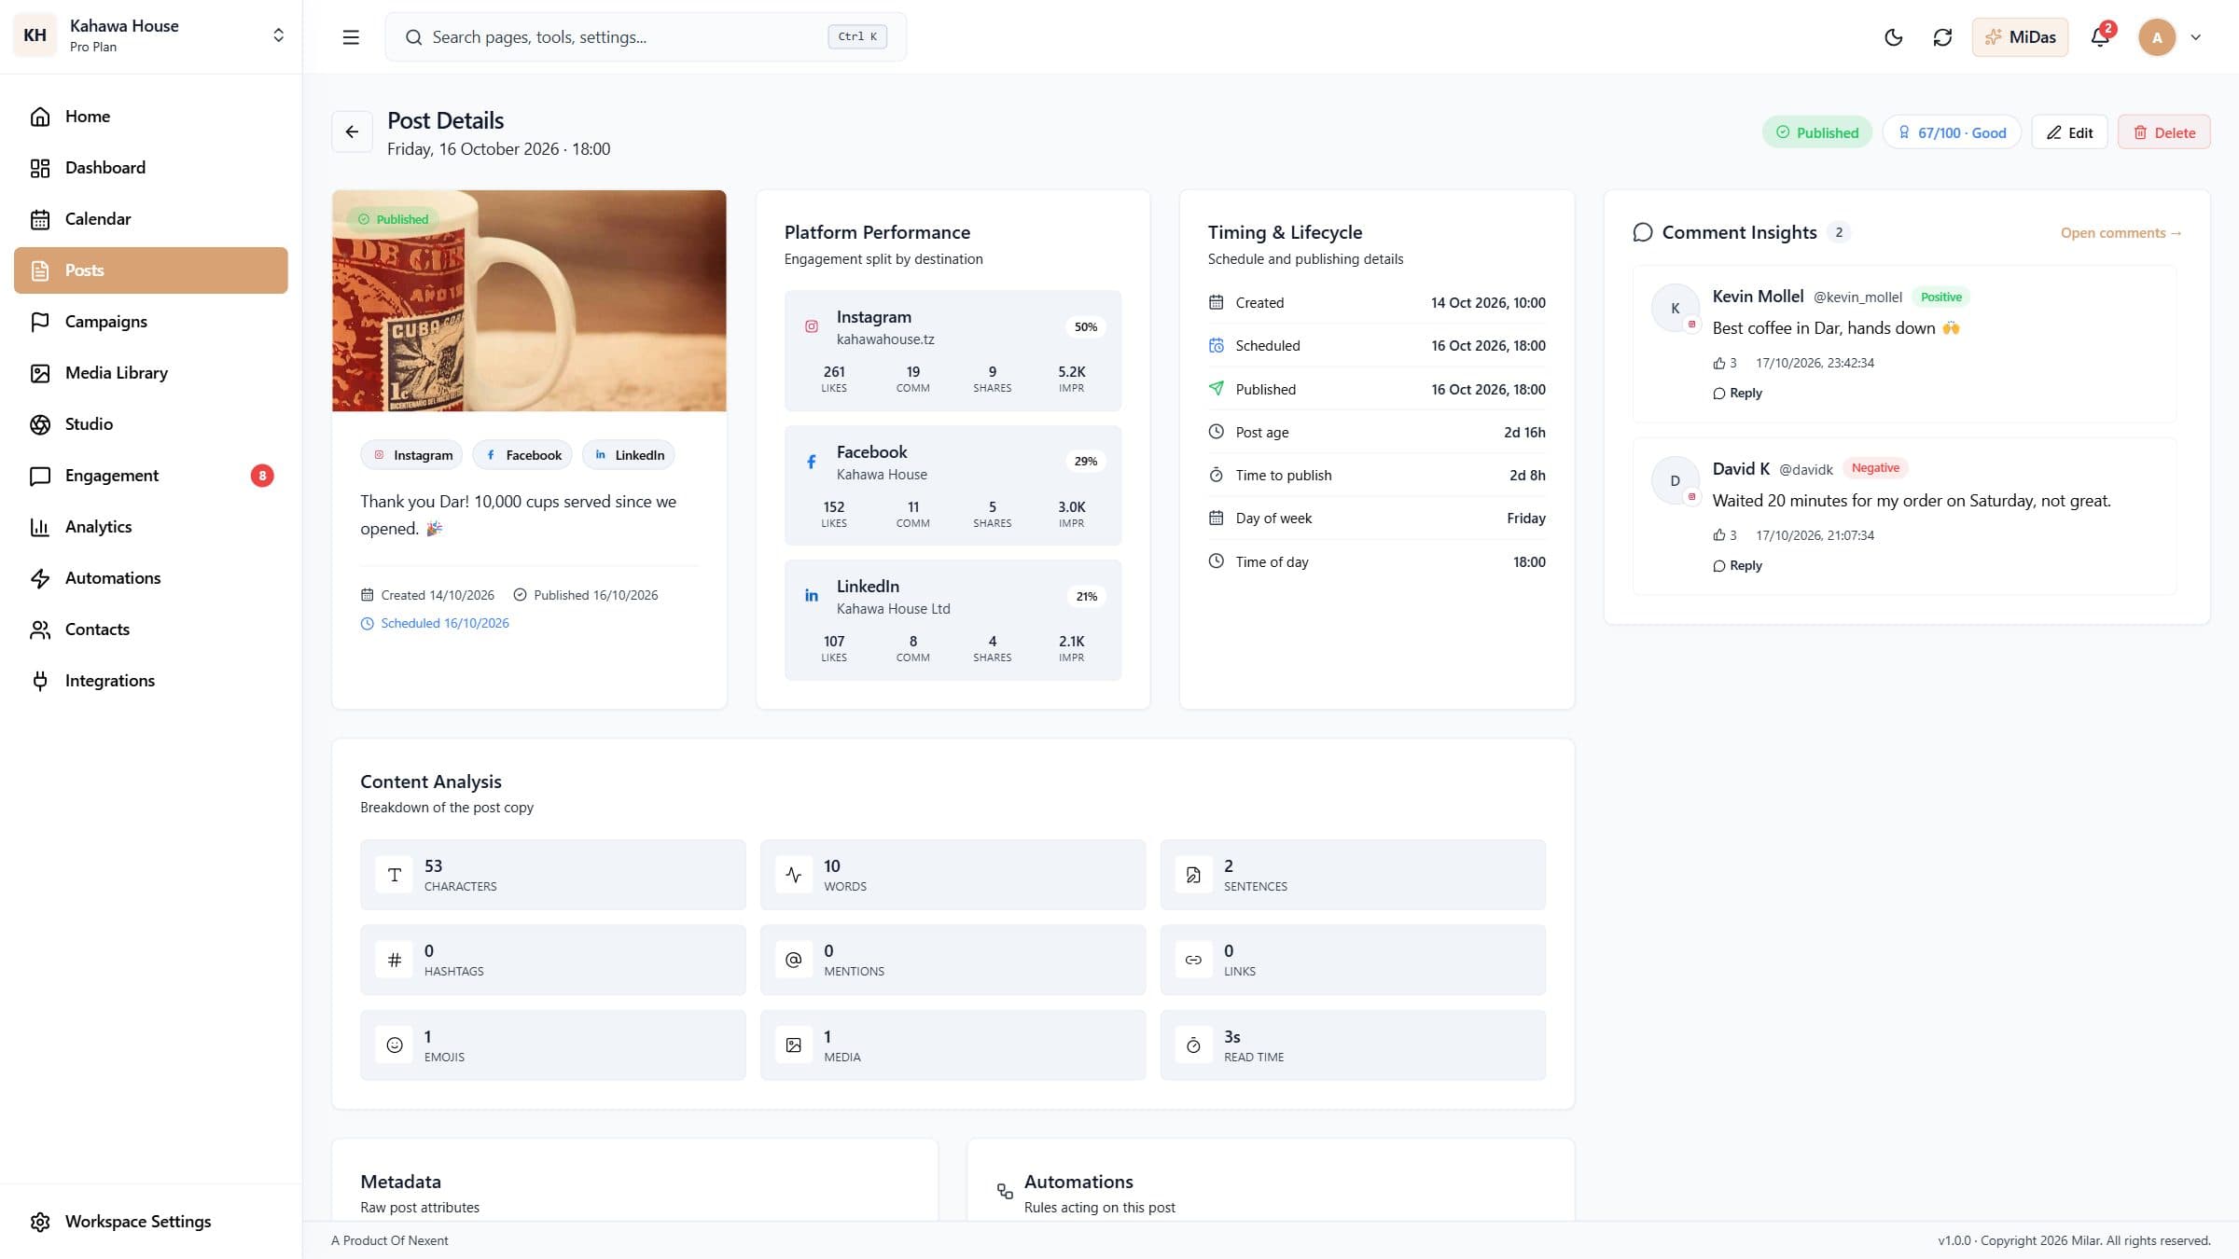Click the Engagement badge showing 8

tap(262, 476)
